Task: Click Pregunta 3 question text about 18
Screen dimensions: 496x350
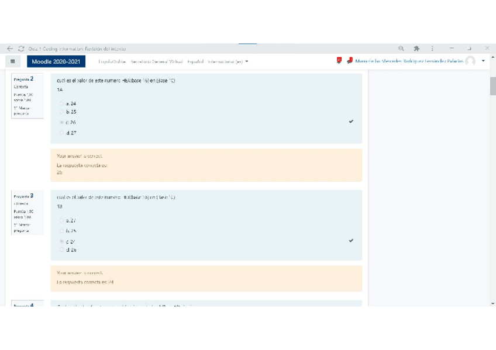Action: point(116,197)
